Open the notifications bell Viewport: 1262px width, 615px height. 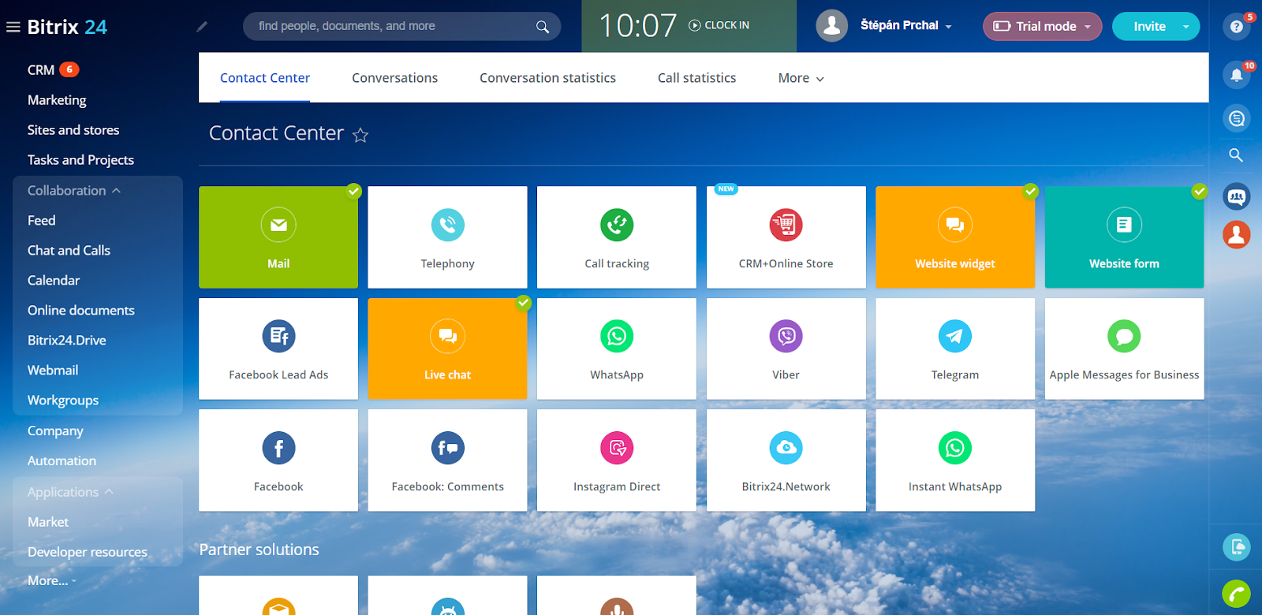coord(1236,76)
